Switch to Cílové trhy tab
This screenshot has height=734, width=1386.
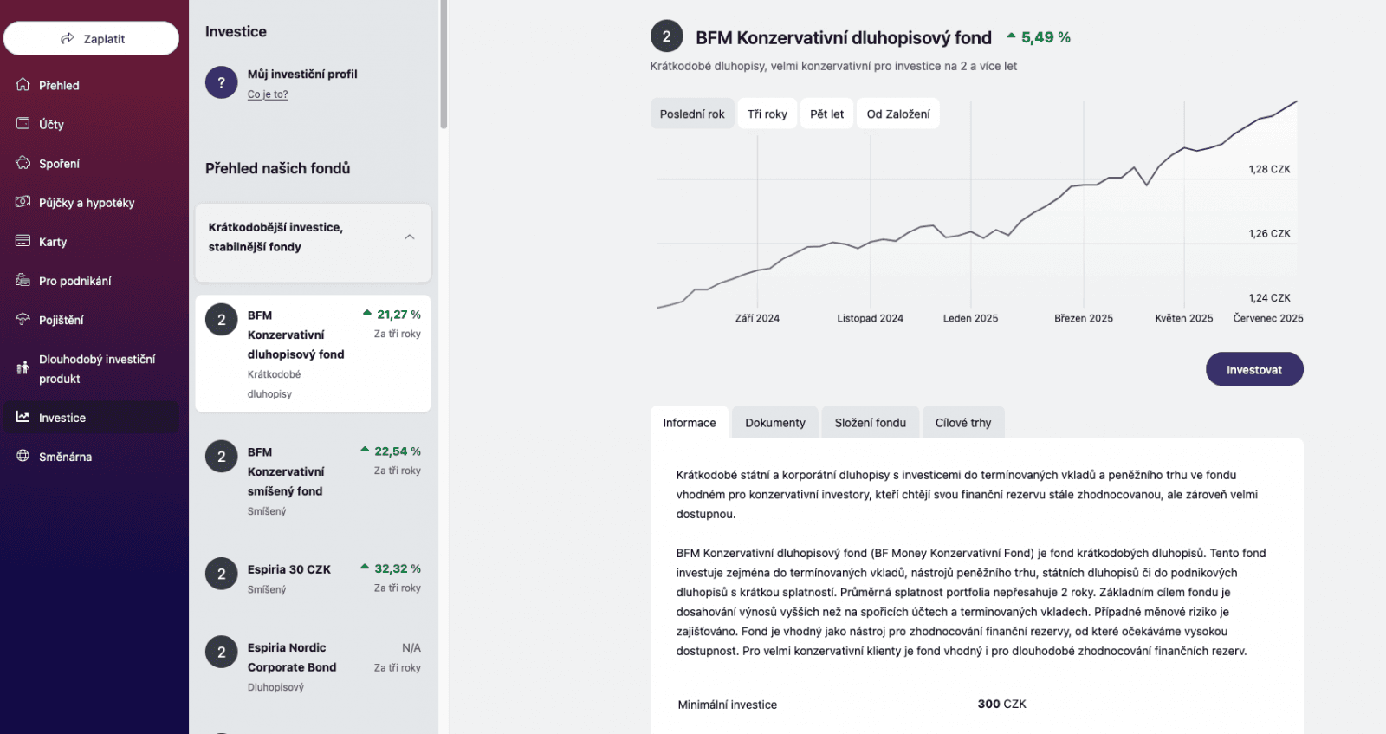click(963, 423)
